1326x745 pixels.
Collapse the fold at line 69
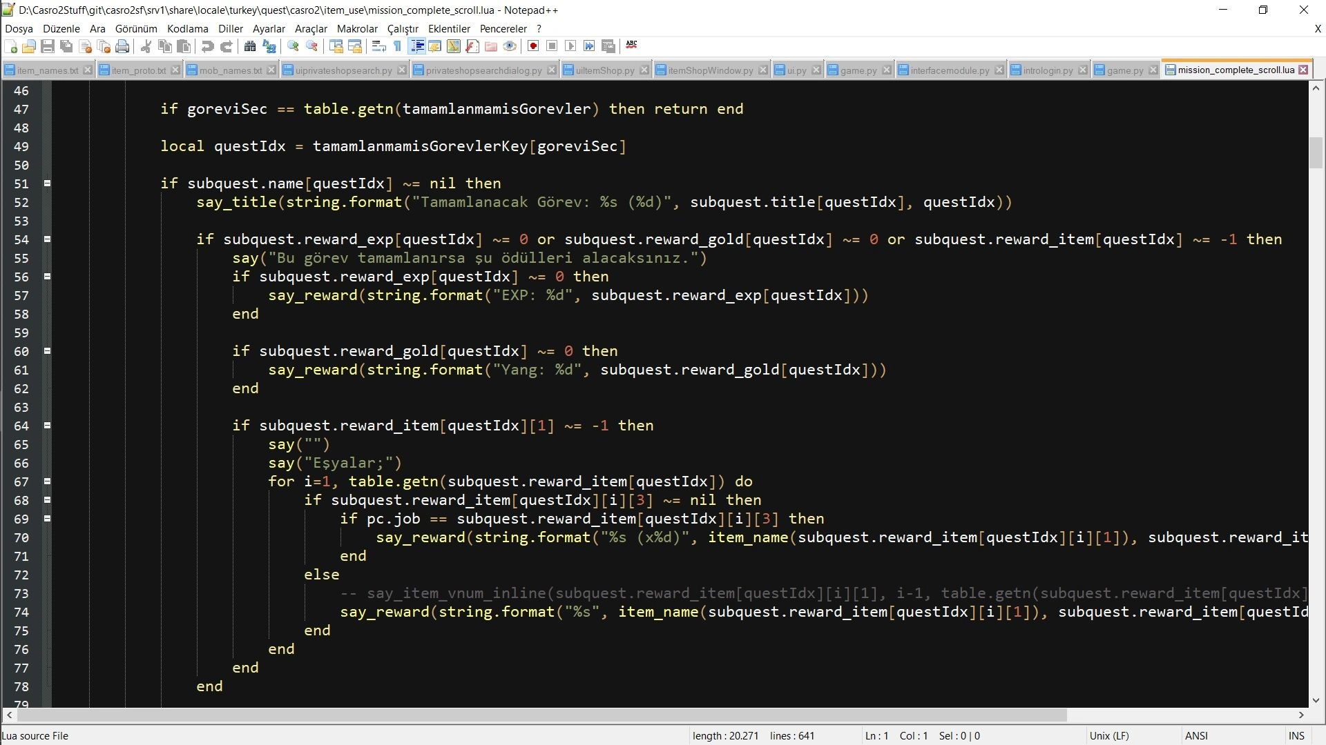coord(47,519)
